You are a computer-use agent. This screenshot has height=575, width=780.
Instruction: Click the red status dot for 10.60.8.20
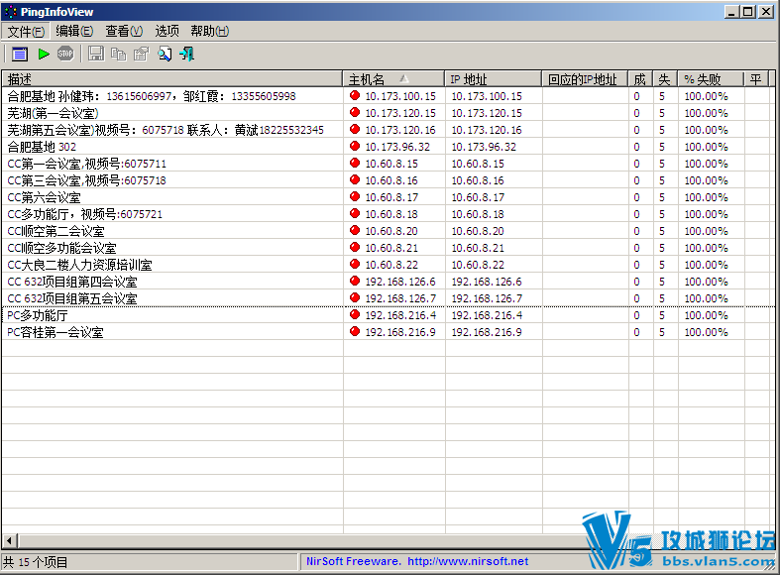(355, 231)
